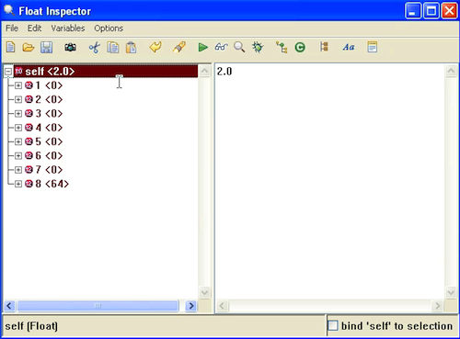Minimize the Float Inspector window
The width and height of the screenshot is (460, 339).
[413, 11]
